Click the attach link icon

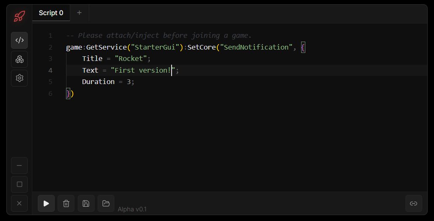413,204
